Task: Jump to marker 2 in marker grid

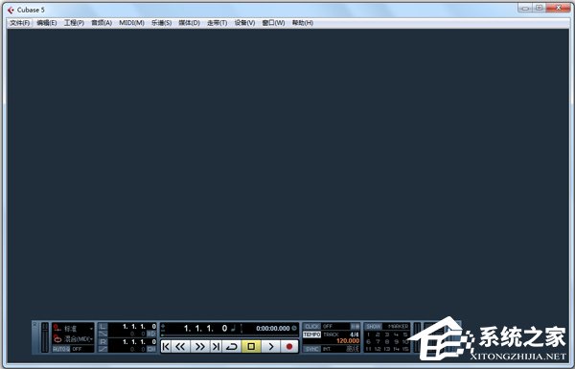Action: [x=378, y=334]
